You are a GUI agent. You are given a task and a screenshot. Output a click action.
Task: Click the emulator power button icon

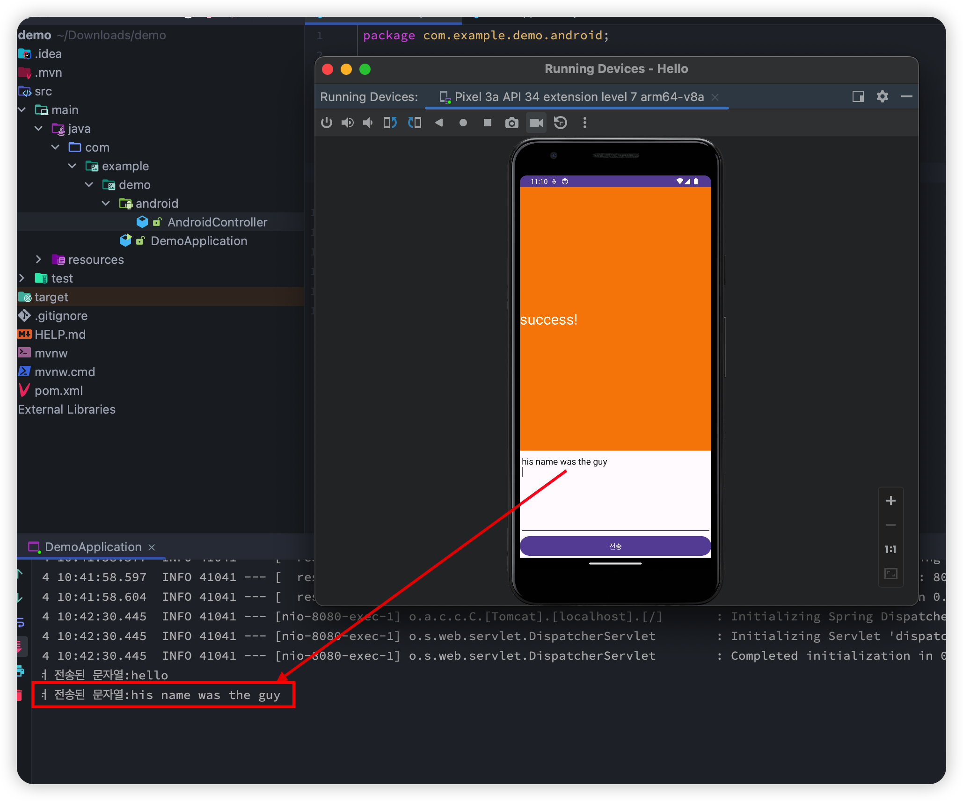(x=327, y=123)
